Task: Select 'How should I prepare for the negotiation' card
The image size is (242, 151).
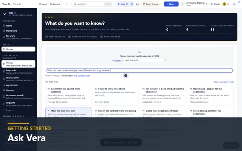Action: (x=210, y=95)
